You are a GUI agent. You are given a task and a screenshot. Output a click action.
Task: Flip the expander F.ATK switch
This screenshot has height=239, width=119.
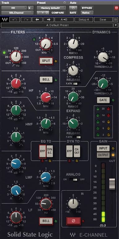pos(77,137)
